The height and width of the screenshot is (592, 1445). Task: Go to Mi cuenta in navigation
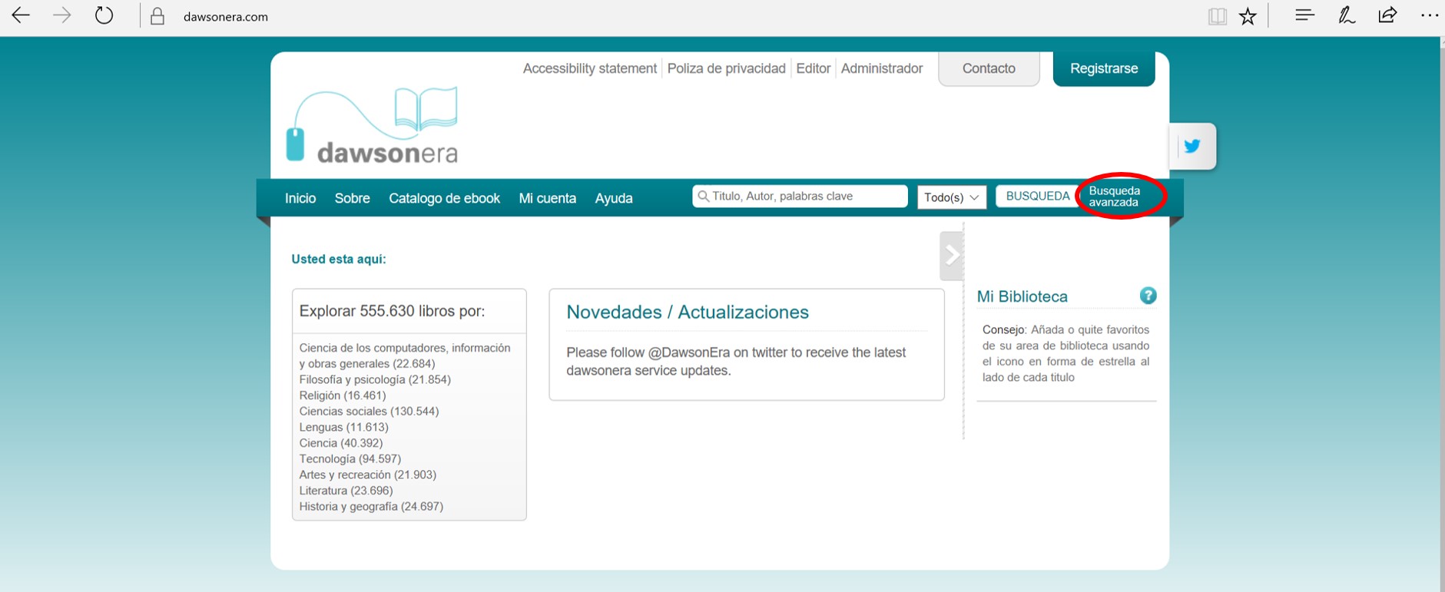click(547, 198)
